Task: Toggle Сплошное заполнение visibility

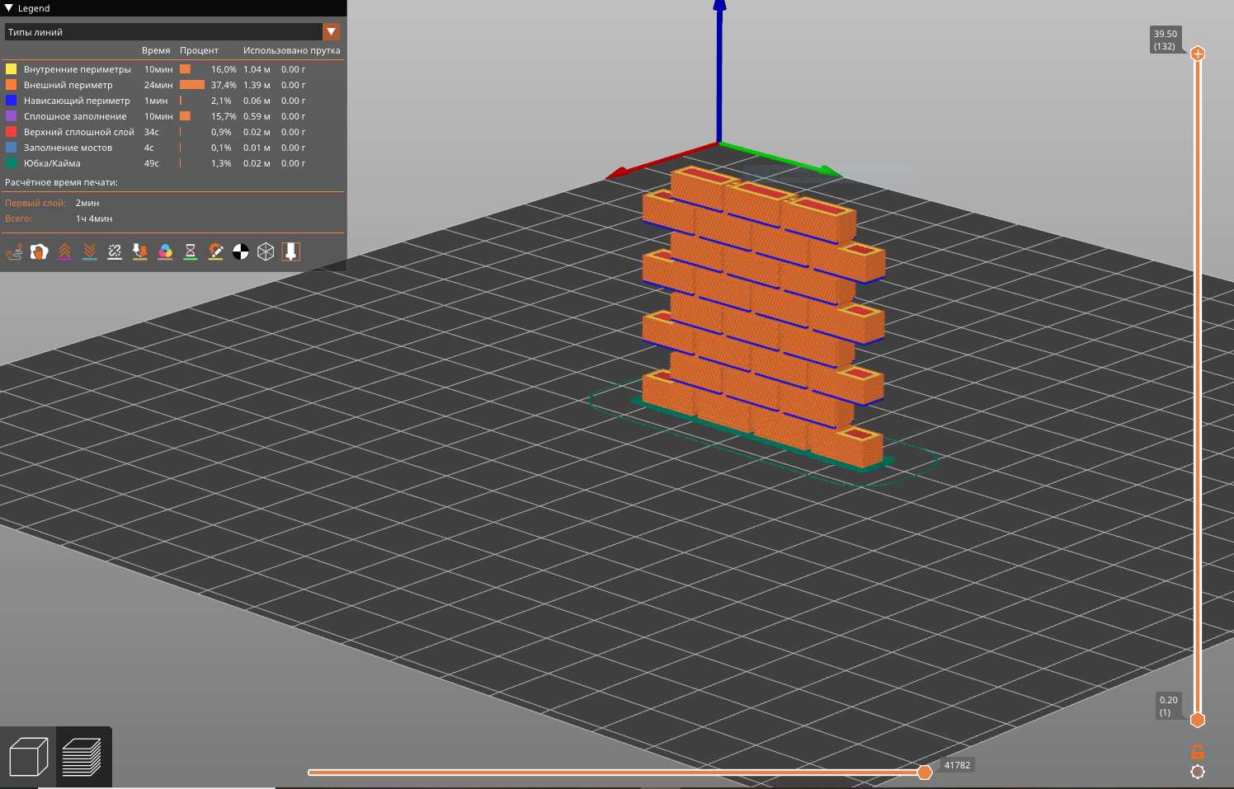Action: [173, 116]
